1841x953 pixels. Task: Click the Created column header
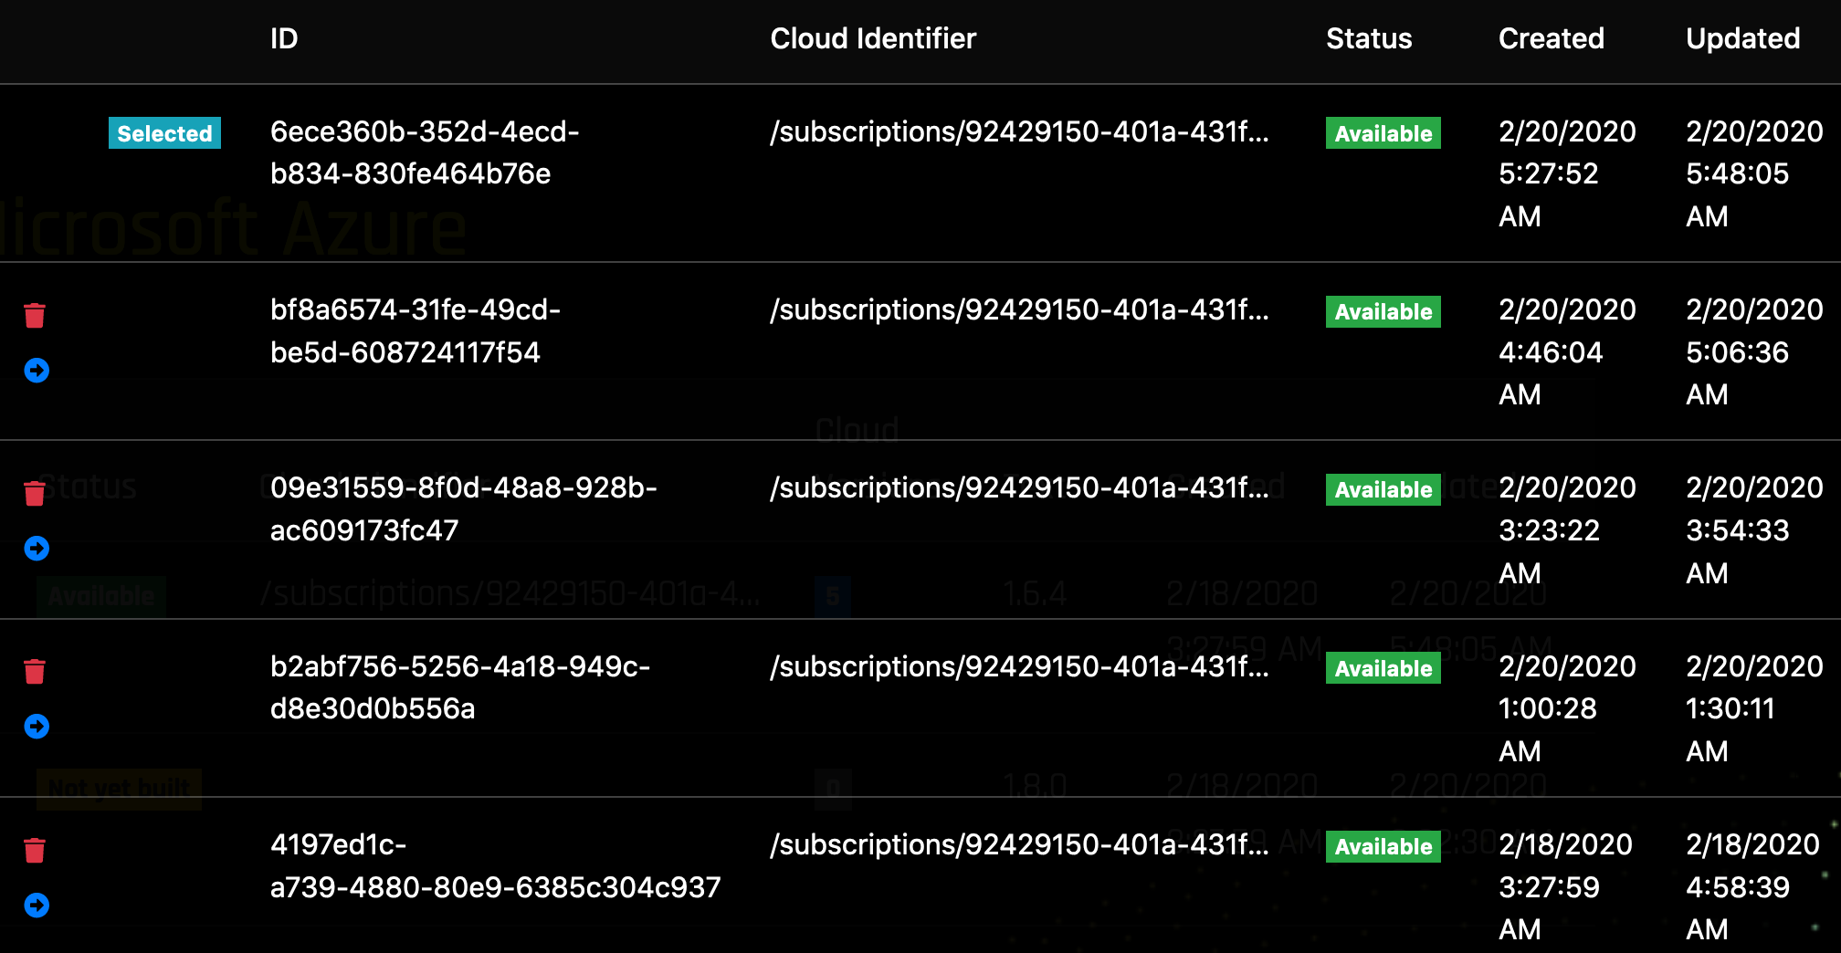coord(1552,38)
